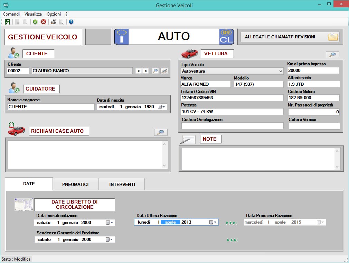This screenshot has height=263, width=349.
Task: Click the green checkmark confirm icon
Action: click(35, 22)
